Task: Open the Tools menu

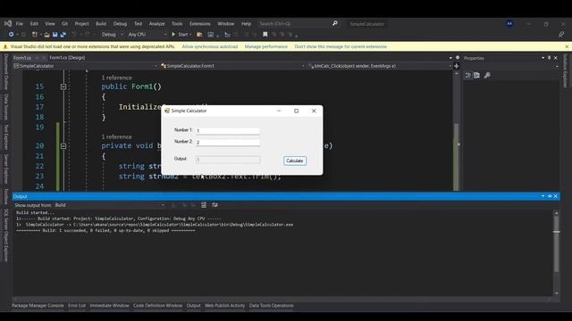Action: pos(177,24)
